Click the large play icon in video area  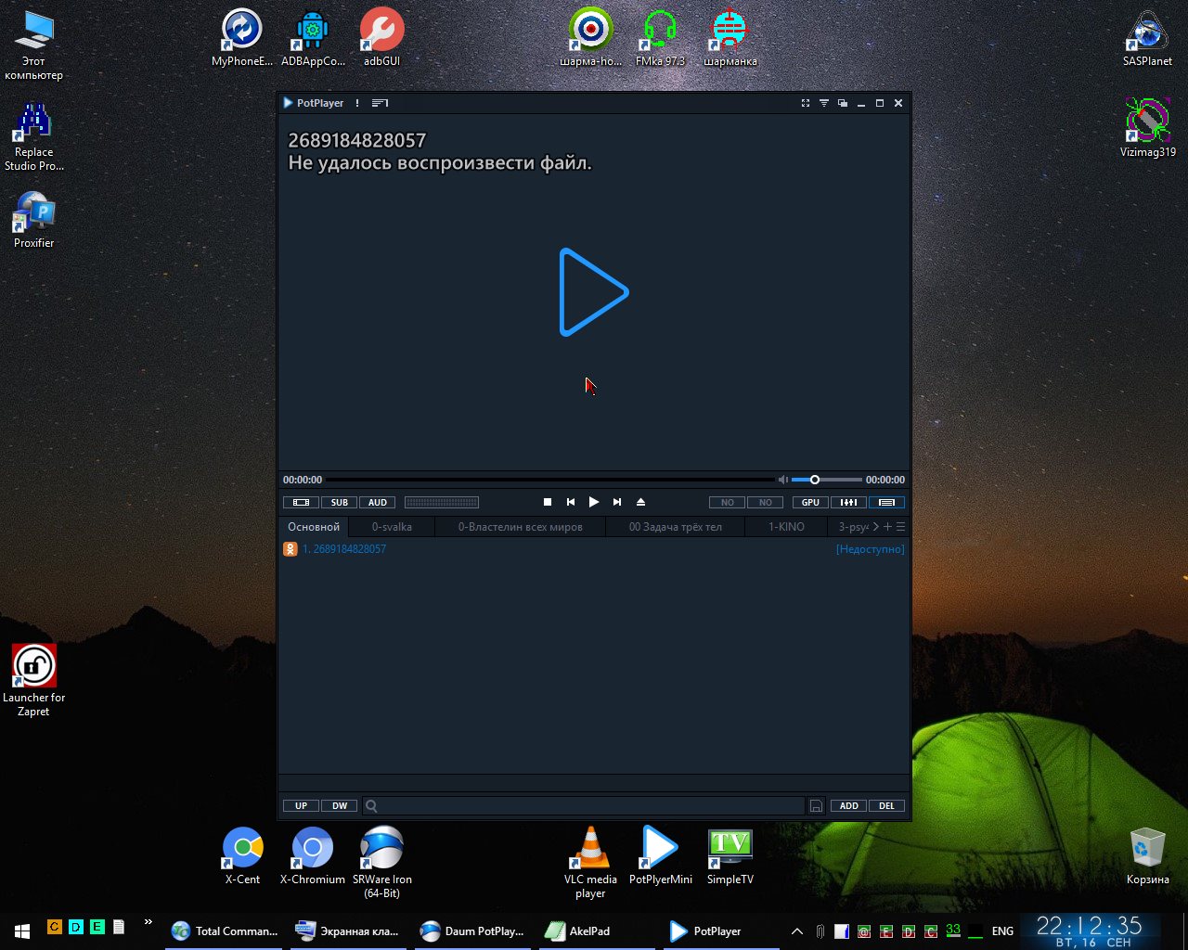pos(593,292)
